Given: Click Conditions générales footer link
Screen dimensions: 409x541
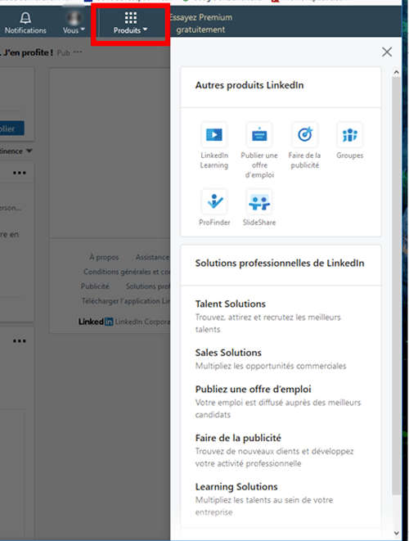Looking at the screenshot, I should point(127,272).
